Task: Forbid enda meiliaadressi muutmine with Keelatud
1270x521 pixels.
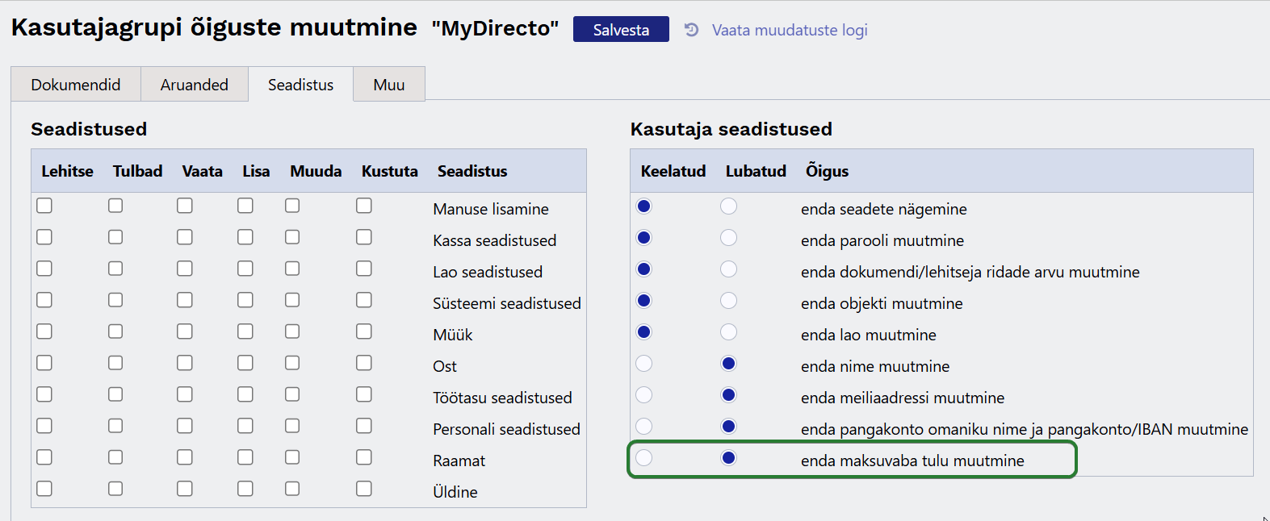Action: [x=643, y=395]
